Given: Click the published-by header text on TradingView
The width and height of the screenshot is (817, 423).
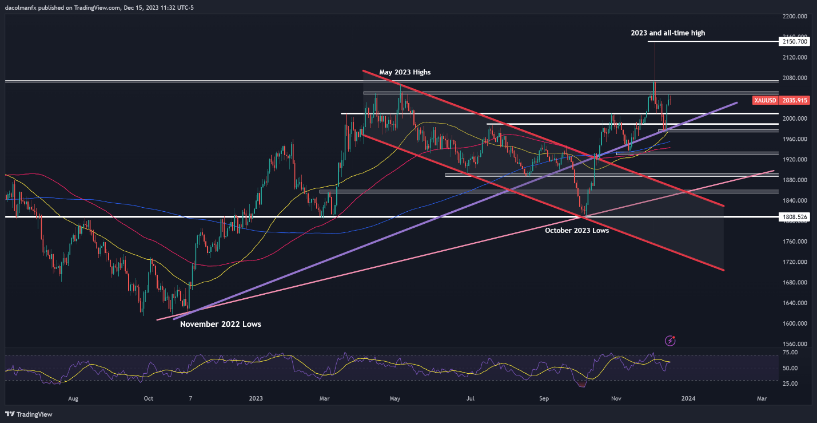Looking at the screenshot, I should coord(99,8).
